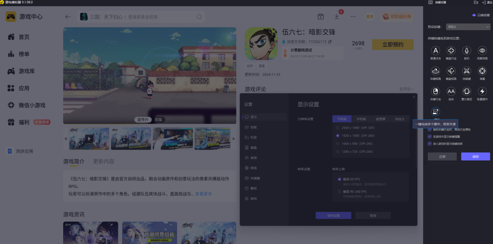Image resolution: width=493 pixels, height=244 pixels.
Task: Open 预设按键 自定义 dropdown
Action: (x=468, y=27)
